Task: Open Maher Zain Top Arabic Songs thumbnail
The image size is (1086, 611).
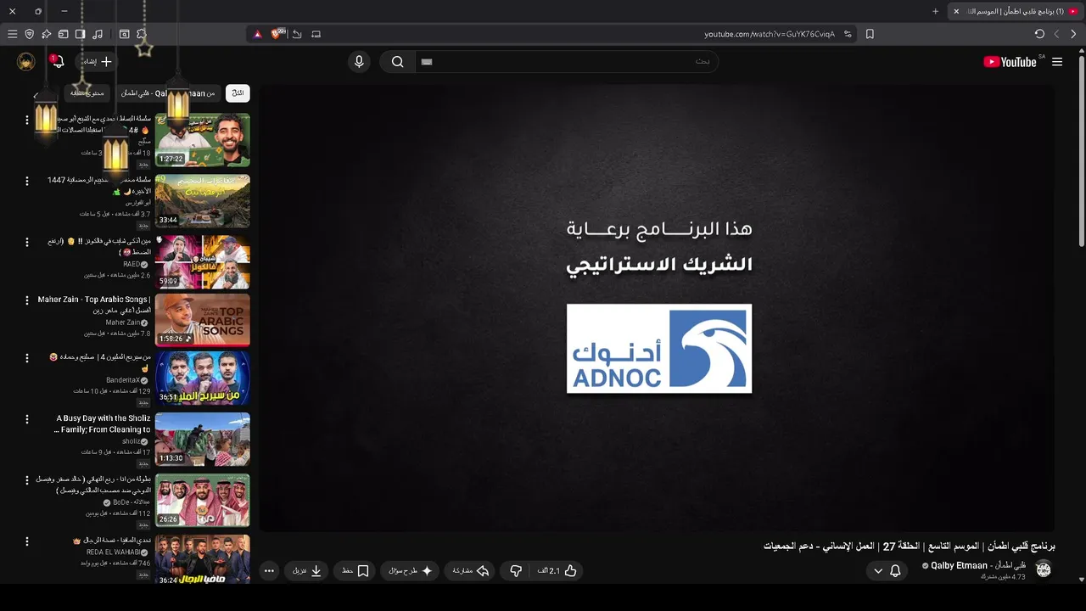Action: [x=203, y=321]
